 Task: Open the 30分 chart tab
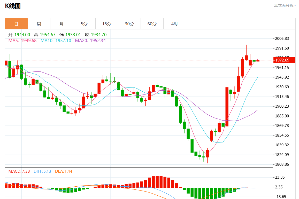(x=129, y=24)
